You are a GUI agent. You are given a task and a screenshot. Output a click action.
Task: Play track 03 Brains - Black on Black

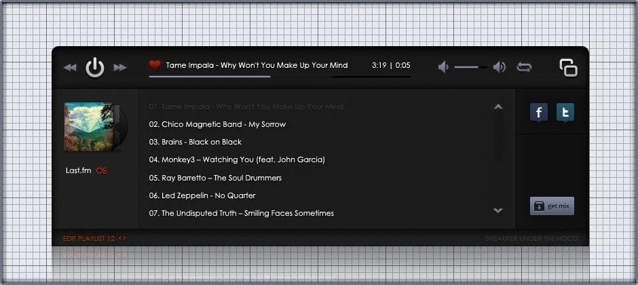click(x=195, y=142)
